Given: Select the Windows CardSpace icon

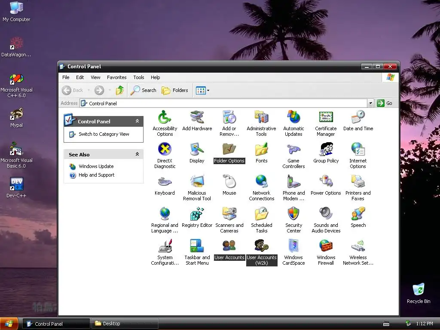Looking at the screenshot, I should pos(293,252).
